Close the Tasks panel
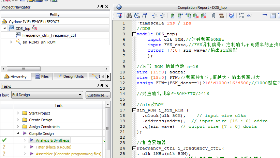Image resolution: width=280 pixels, height=158 pixels. [107, 86]
